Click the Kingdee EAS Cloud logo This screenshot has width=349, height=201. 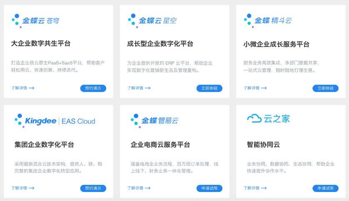[55, 121]
